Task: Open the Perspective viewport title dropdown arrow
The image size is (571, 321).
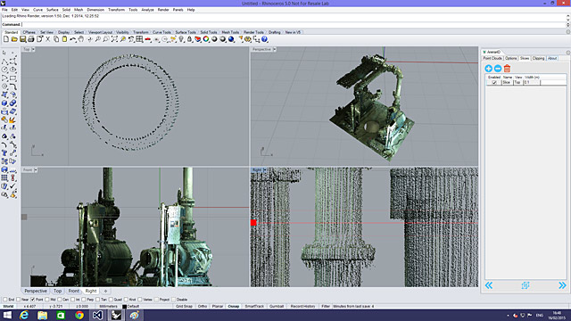Action: [274, 49]
